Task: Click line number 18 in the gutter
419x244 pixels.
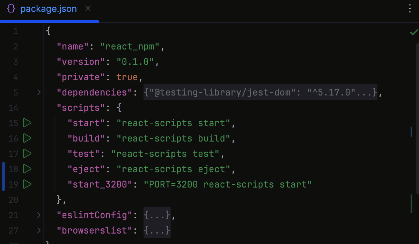Action: click(13, 169)
